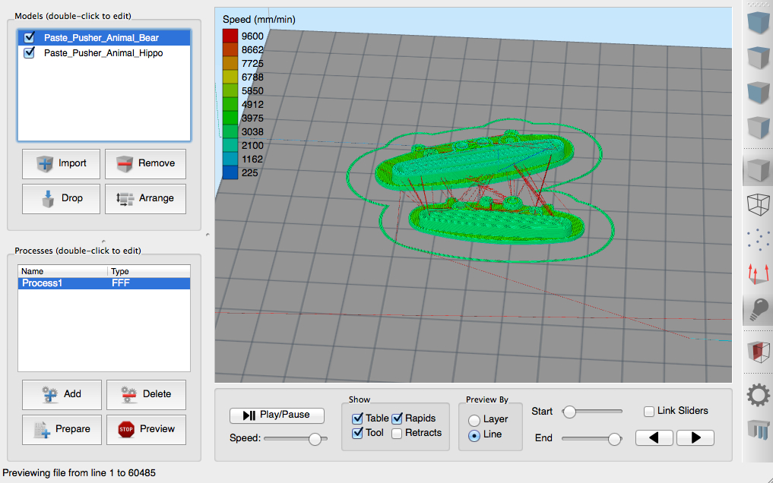Switch to top view cube icon
Viewport: 773px width, 483px height.
pos(758,57)
